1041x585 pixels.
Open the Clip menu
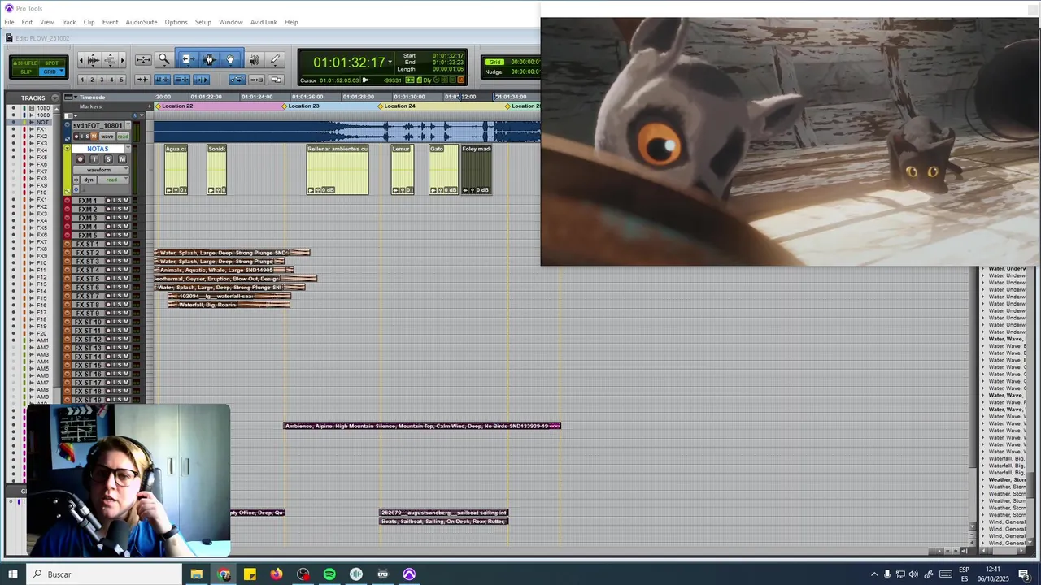coord(89,22)
